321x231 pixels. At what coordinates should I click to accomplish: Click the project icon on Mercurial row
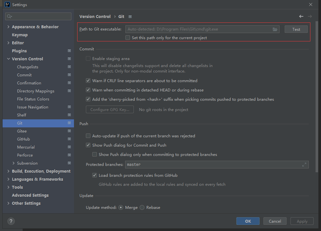pos(69,147)
